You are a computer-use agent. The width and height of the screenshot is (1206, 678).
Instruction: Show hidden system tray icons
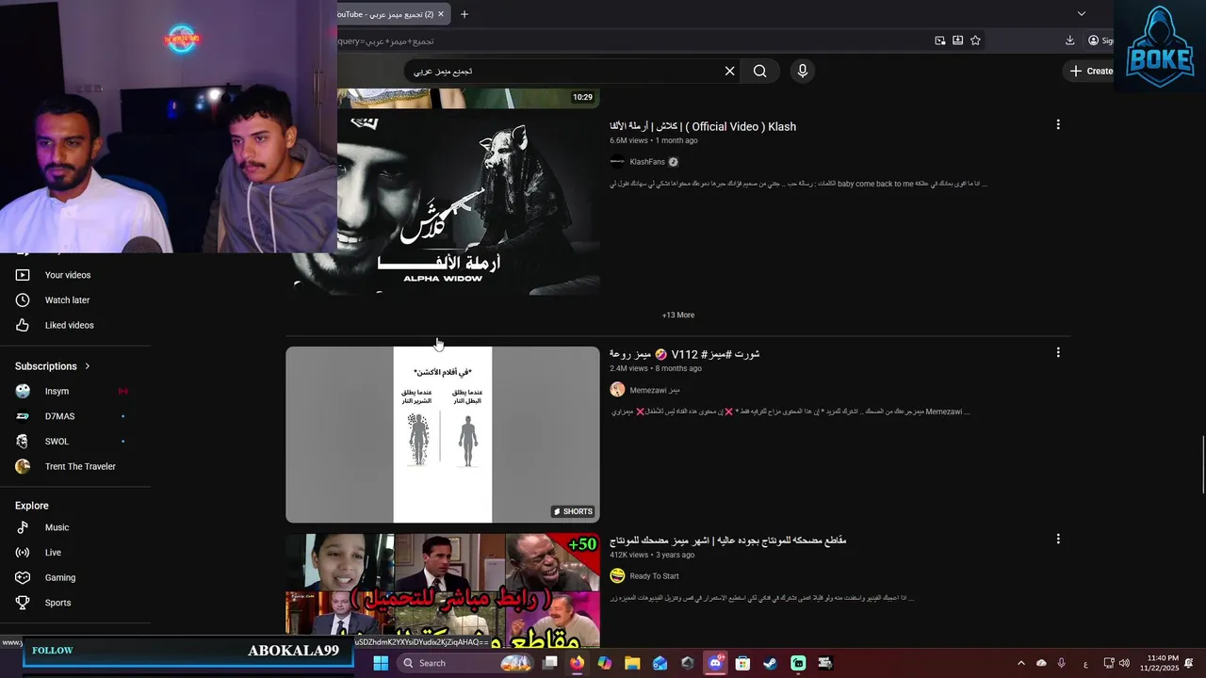1020,663
